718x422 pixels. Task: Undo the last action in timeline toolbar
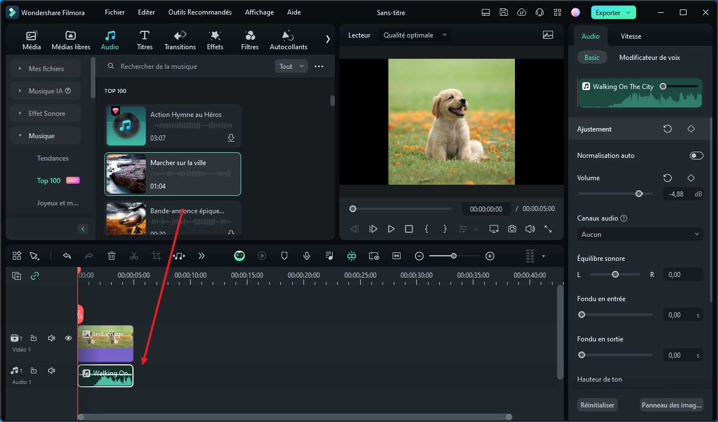tap(67, 256)
